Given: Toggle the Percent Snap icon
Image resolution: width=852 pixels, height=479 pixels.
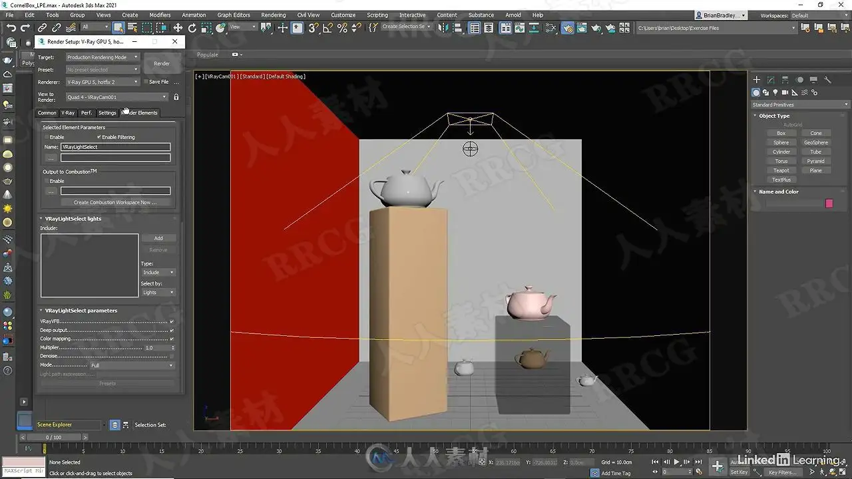Looking at the screenshot, I should (x=342, y=28).
